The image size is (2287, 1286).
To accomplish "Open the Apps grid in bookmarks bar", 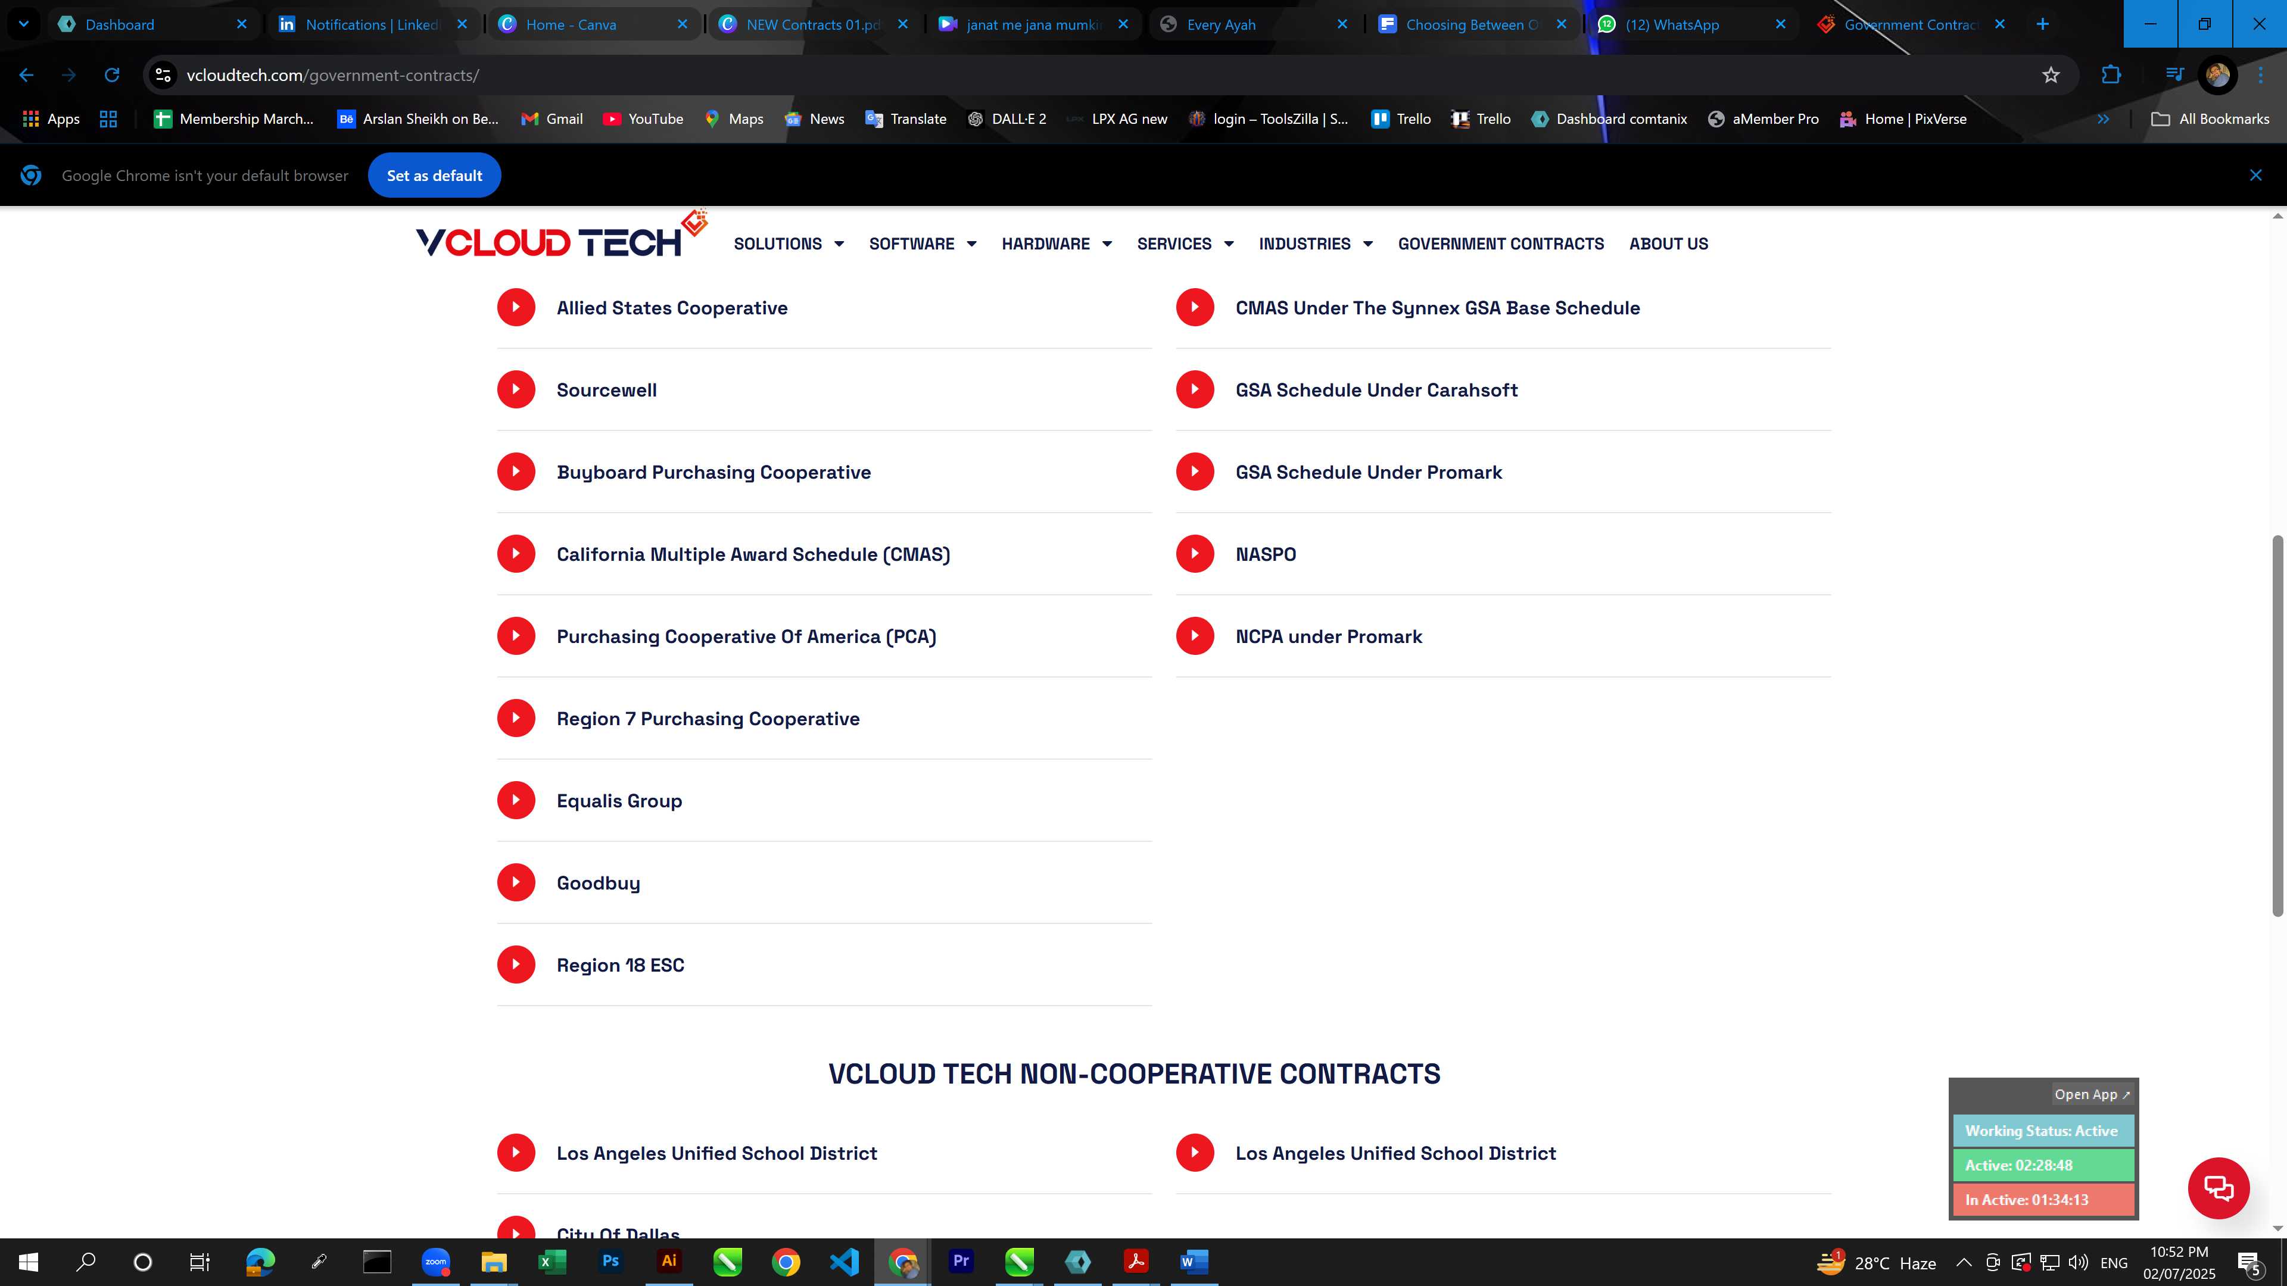I will pos(51,119).
